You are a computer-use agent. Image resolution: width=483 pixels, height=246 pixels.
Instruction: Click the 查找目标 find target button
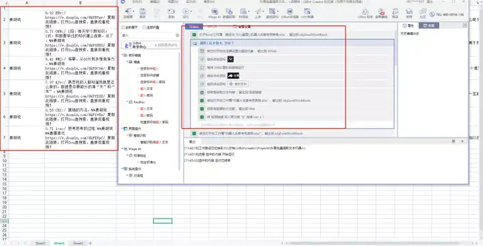point(237,84)
